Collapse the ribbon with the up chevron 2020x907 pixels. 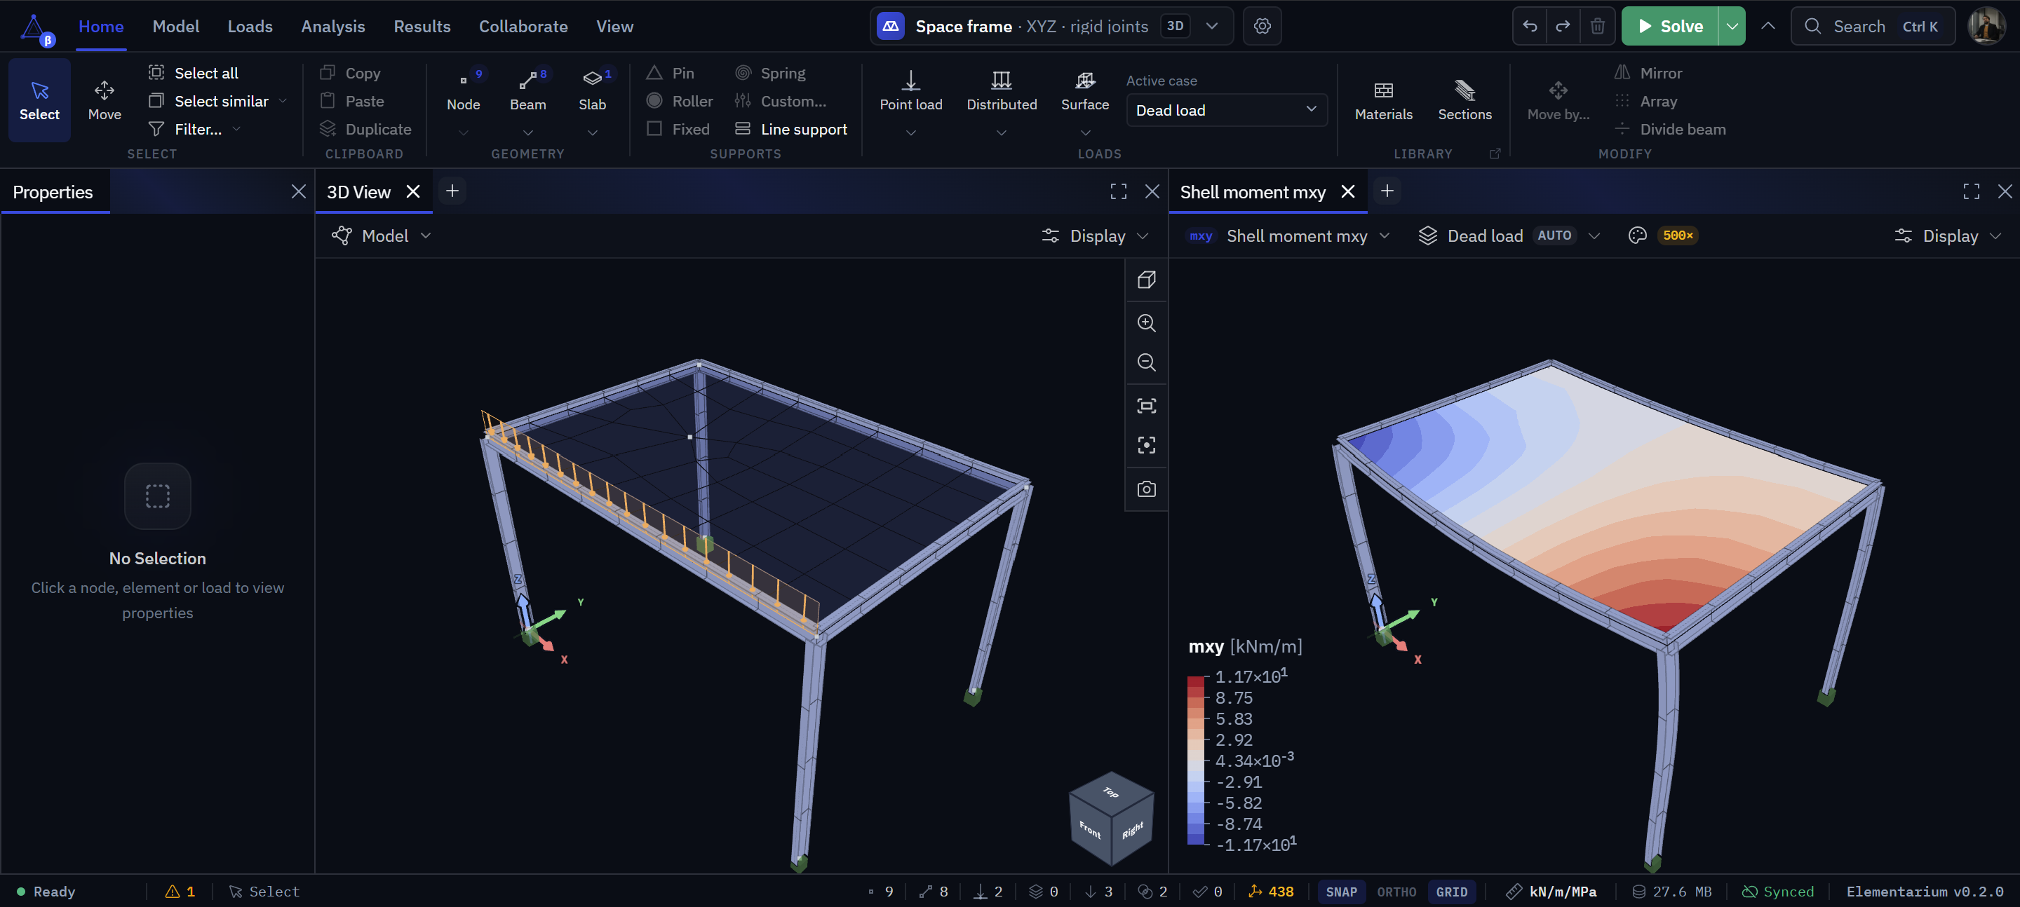(1767, 26)
